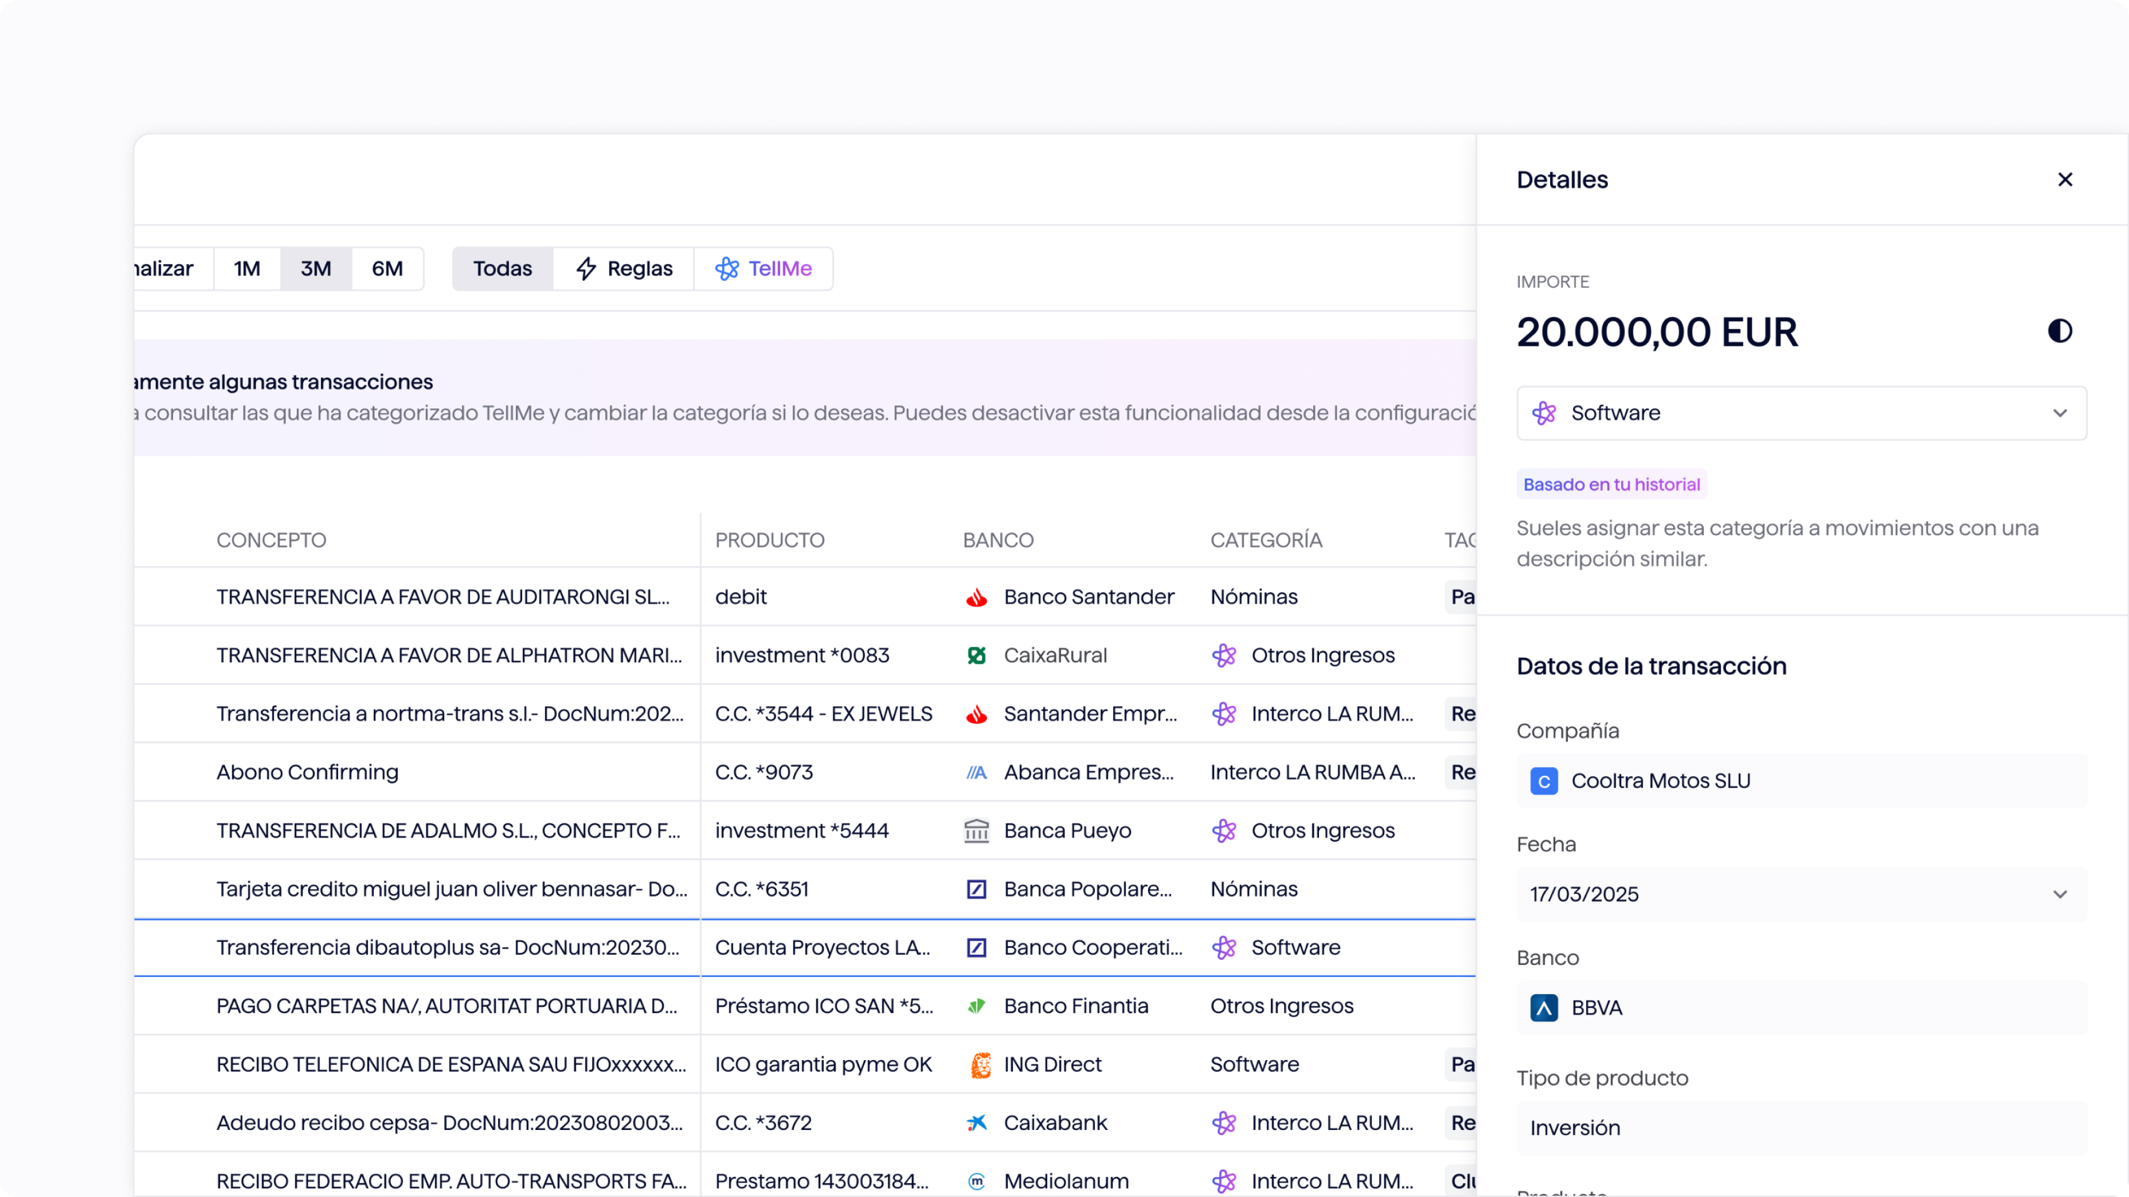The width and height of the screenshot is (2129, 1197).
Task: Open the Software category dropdown
Action: pyautogui.click(x=1802, y=413)
